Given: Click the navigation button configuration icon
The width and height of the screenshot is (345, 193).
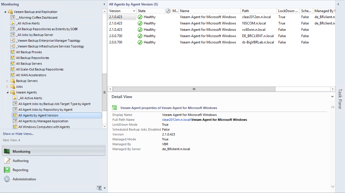Looking at the screenshot, I should (x=99, y=188).
